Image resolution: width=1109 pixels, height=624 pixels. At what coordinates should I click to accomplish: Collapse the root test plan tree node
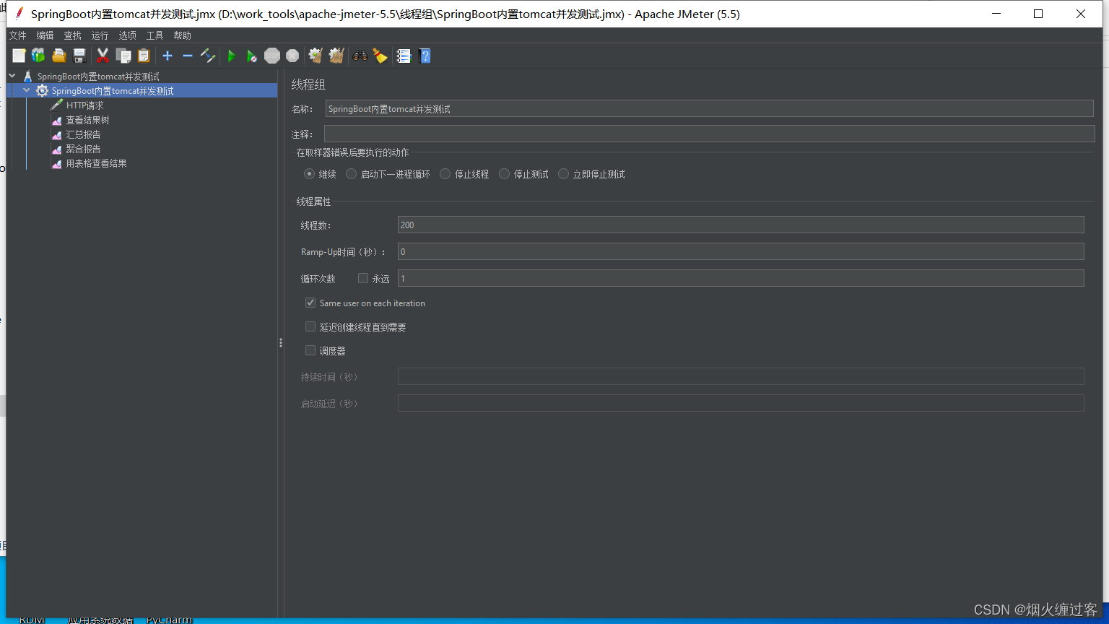[12, 76]
